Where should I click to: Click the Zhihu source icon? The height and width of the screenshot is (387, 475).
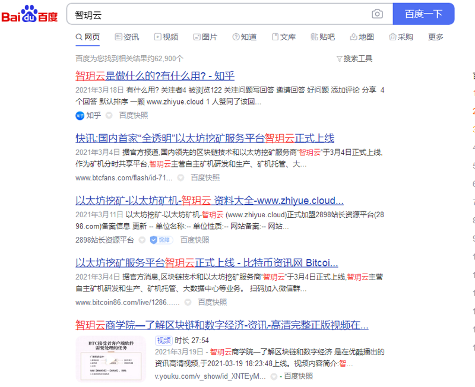(x=80, y=115)
